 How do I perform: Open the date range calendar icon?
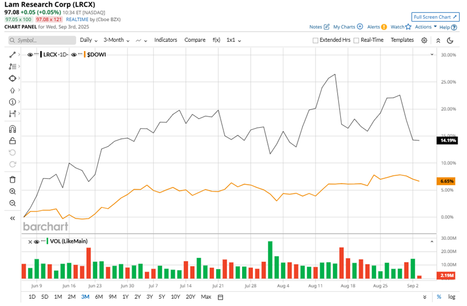point(220,297)
